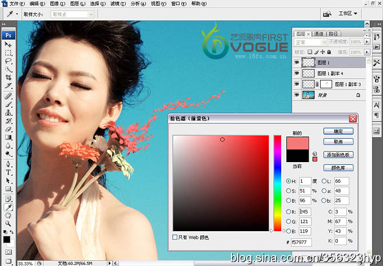The height and width of the screenshot is (266, 383).
Task: Select the Type tool
Action: pyautogui.click(x=9, y=172)
